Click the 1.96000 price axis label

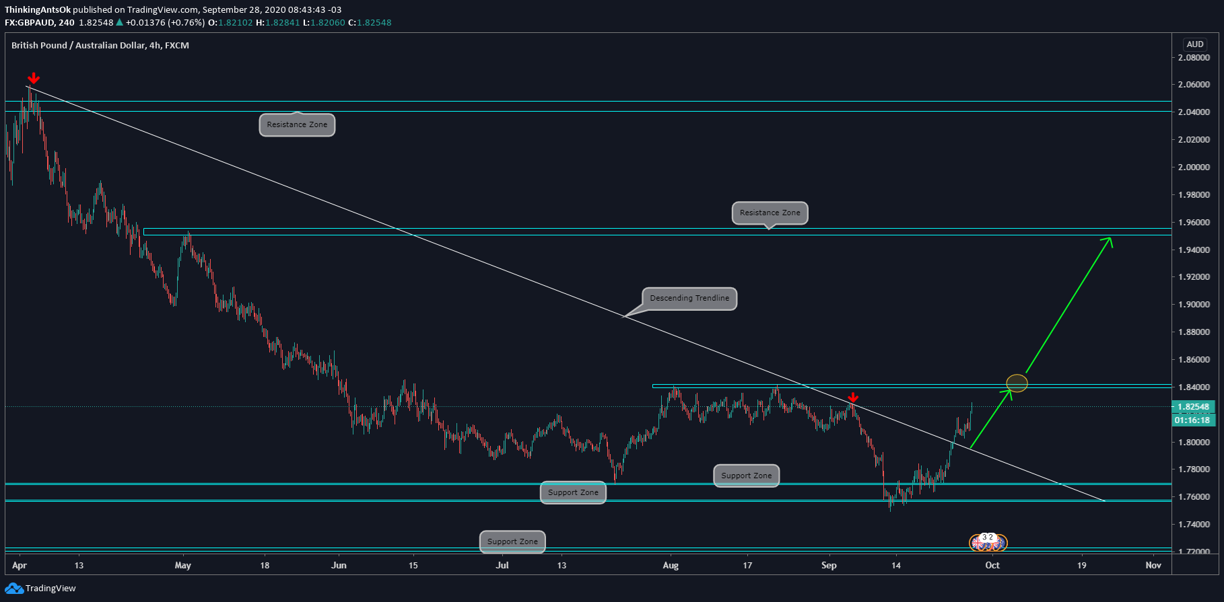pyautogui.click(x=1194, y=223)
